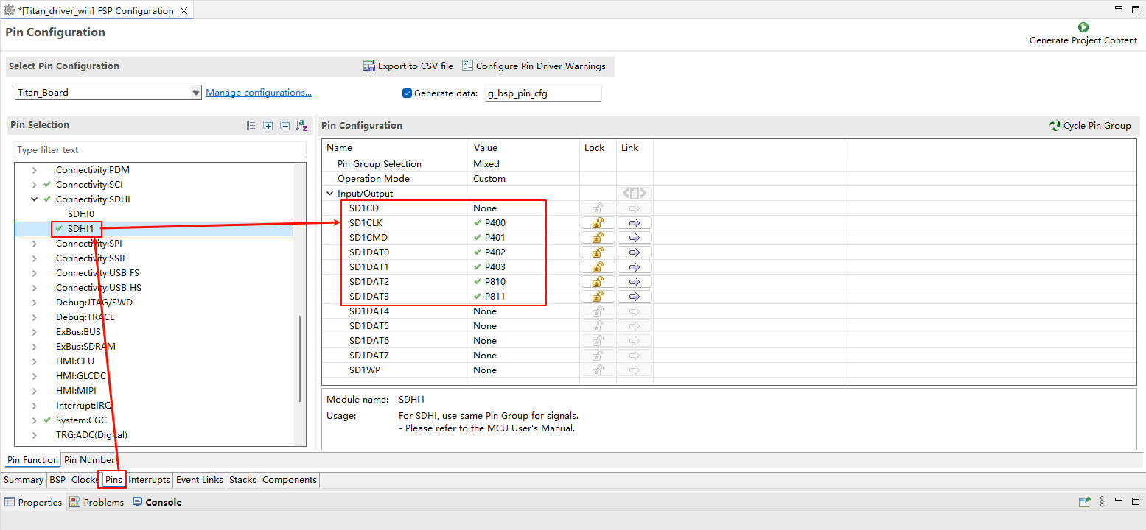Switch to the Clocks tab
This screenshot has width=1146, height=530.
point(85,480)
